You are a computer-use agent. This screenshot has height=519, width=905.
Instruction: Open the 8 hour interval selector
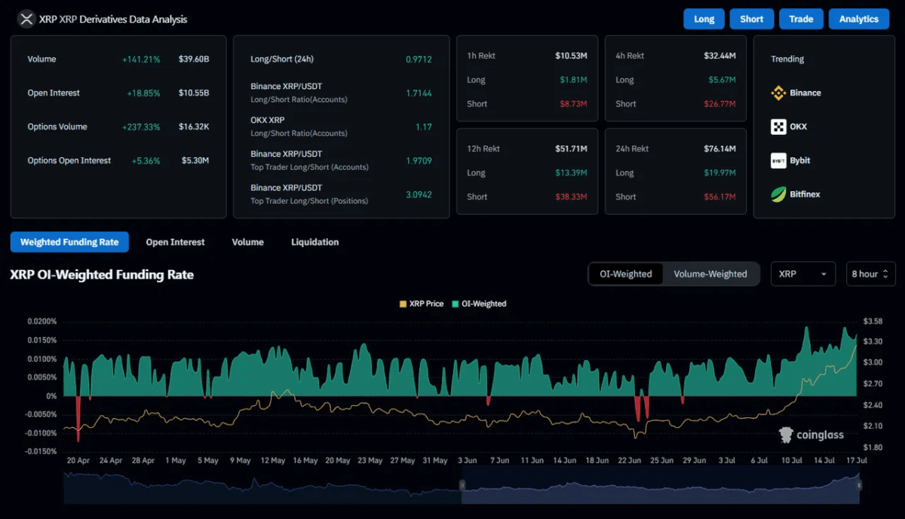[870, 274]
